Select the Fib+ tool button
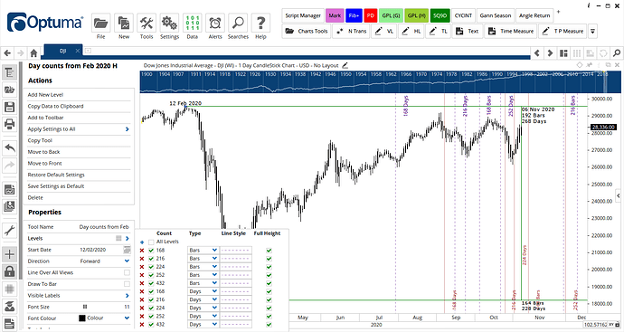The width and height of the screenshot is (624, 332). (x=354, y=15)
